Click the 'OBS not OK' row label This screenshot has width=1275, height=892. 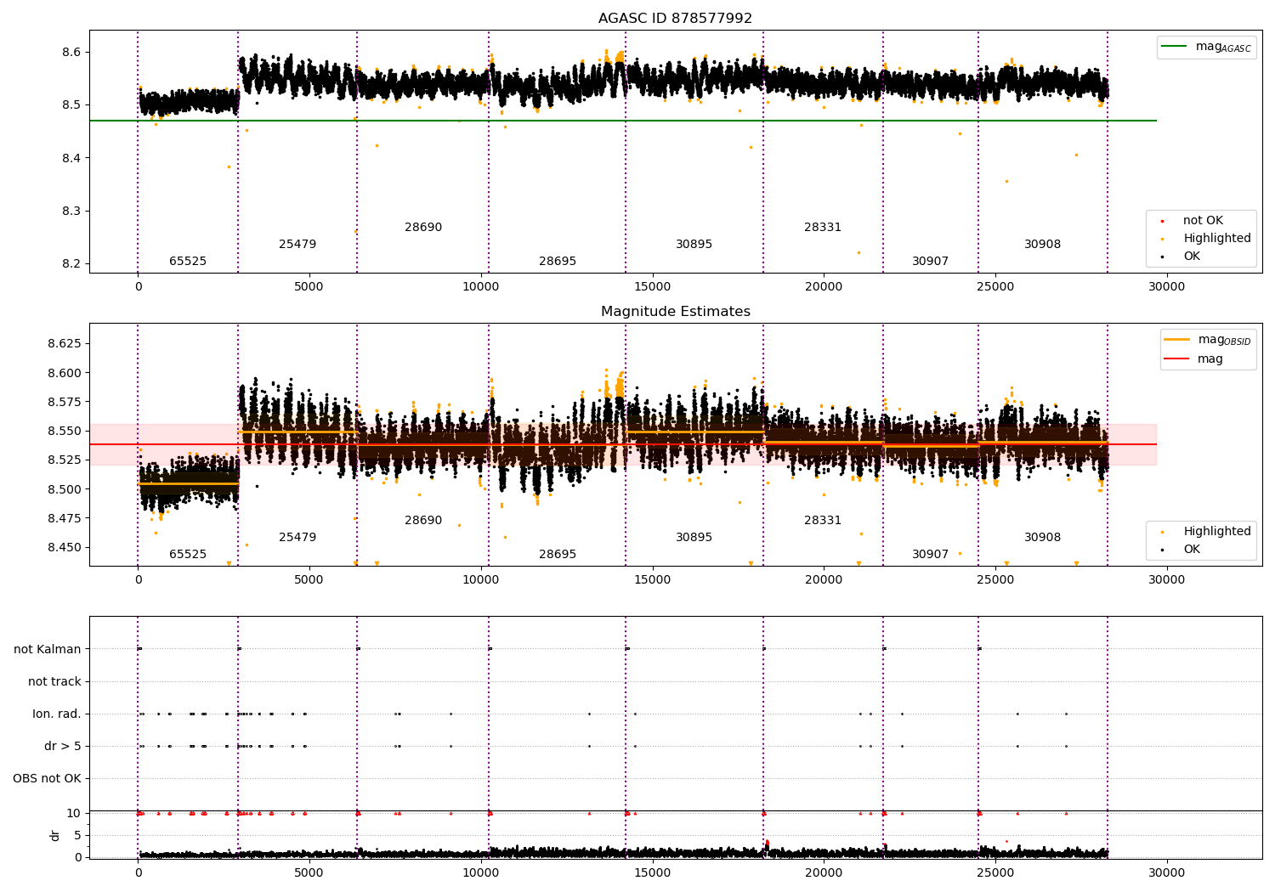(47, 779)
